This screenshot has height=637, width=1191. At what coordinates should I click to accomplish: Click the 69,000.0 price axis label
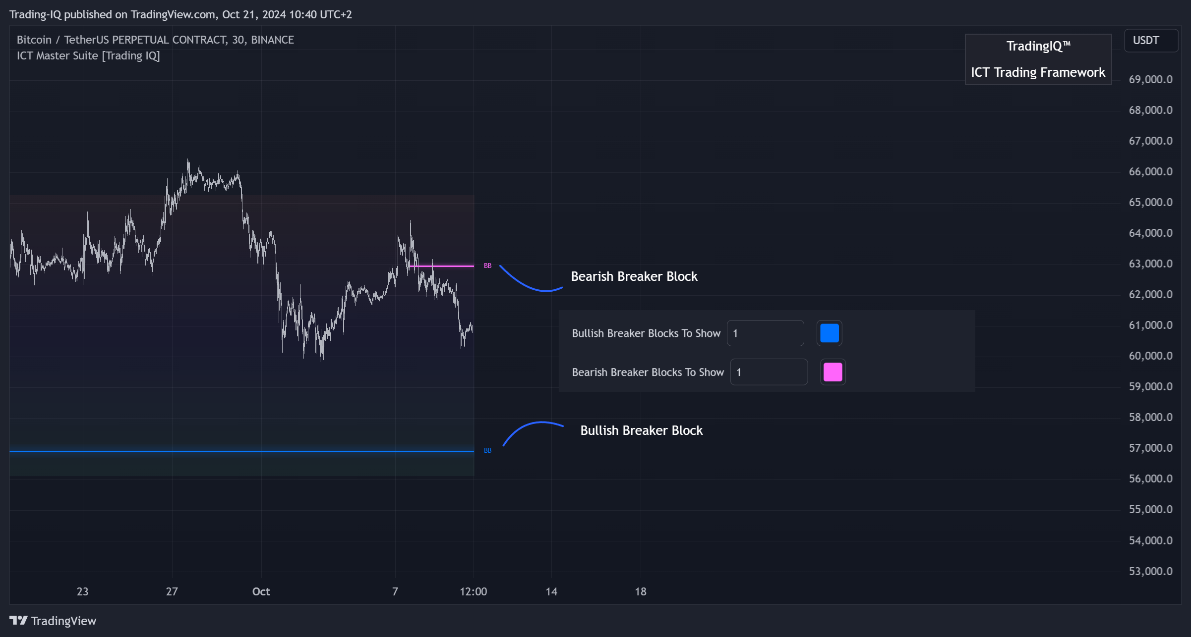(1150, 79)
